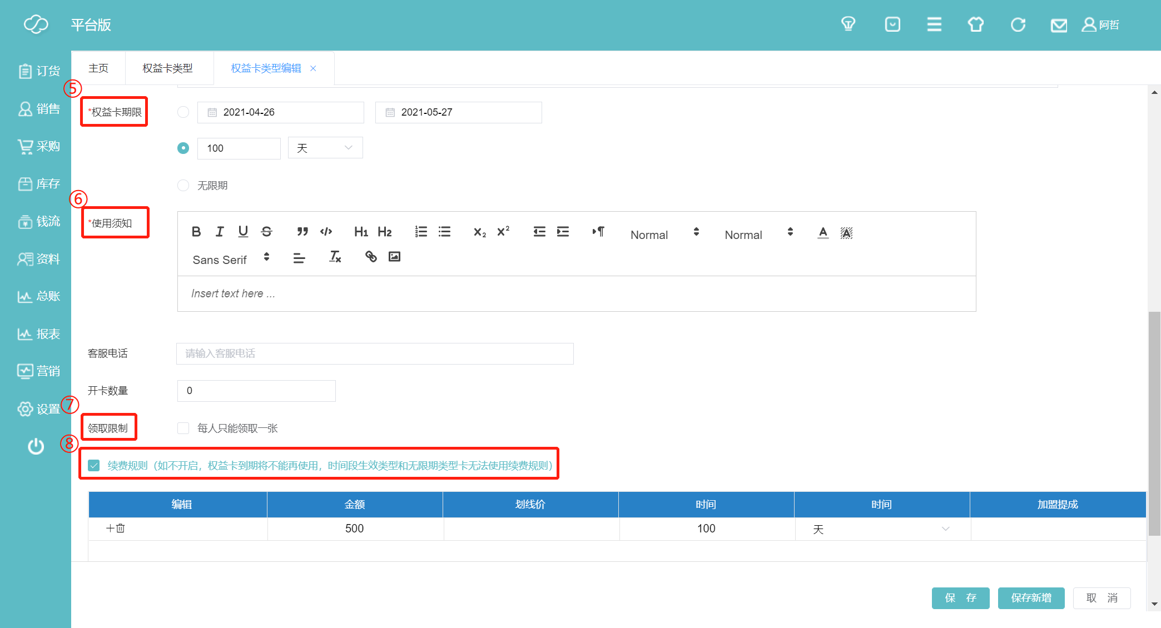Uncheck the 续费规则 checkbox
The image size is (1161, 628).
(94, 466)
